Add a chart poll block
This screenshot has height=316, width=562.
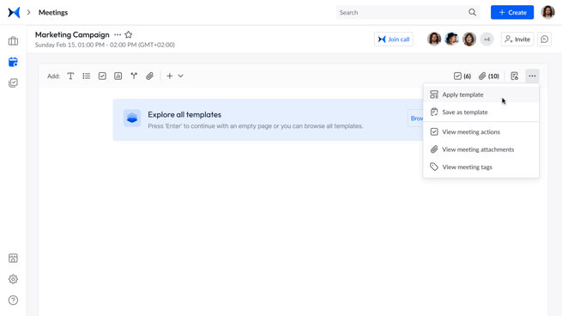pos(118,76)
